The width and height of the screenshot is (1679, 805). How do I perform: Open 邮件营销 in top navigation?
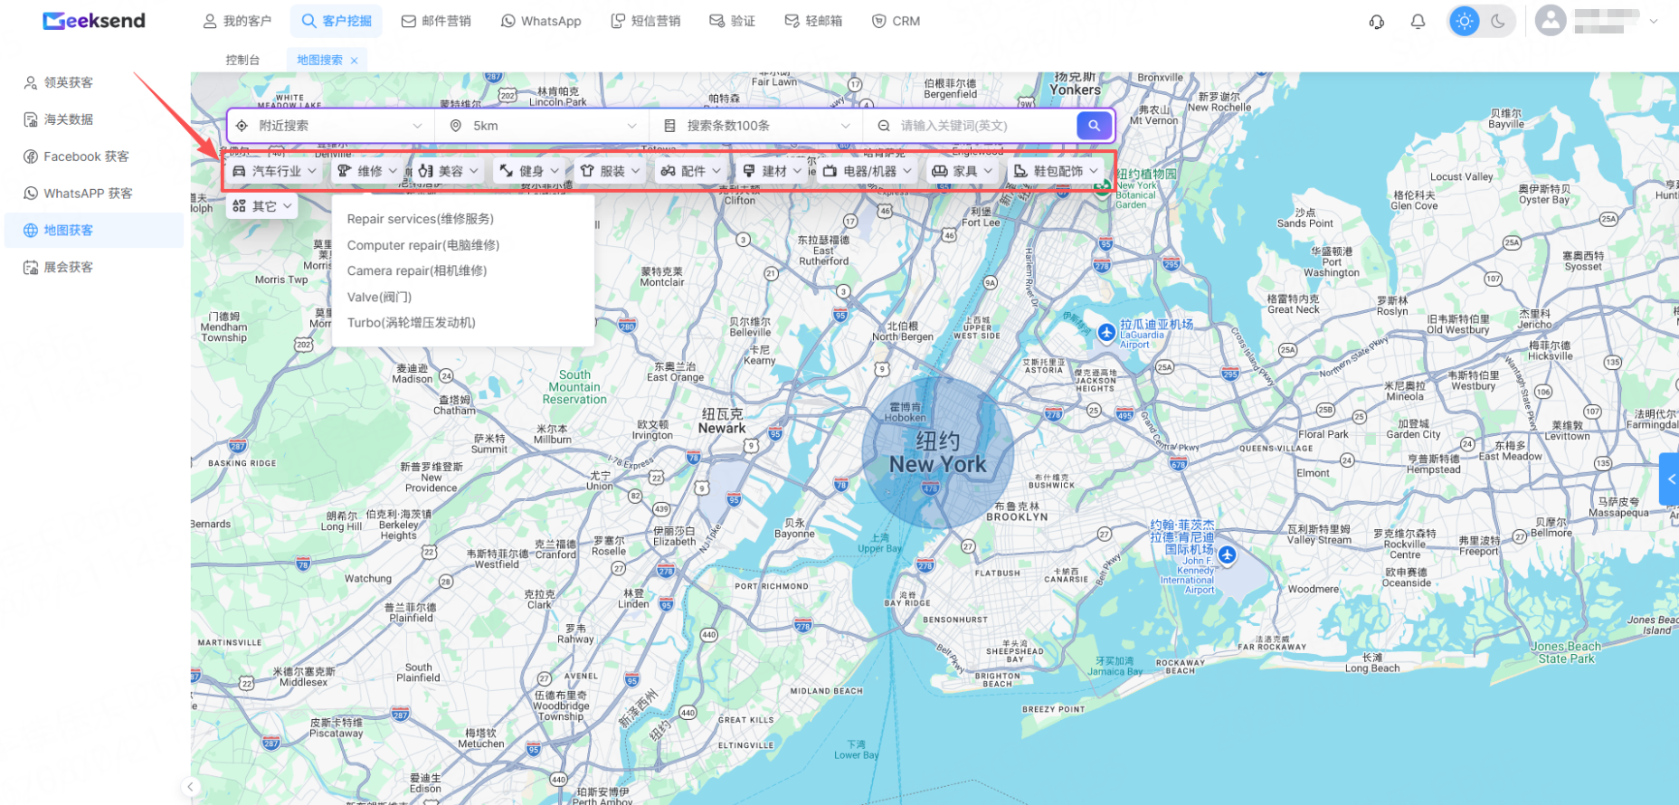coord(436,21)
